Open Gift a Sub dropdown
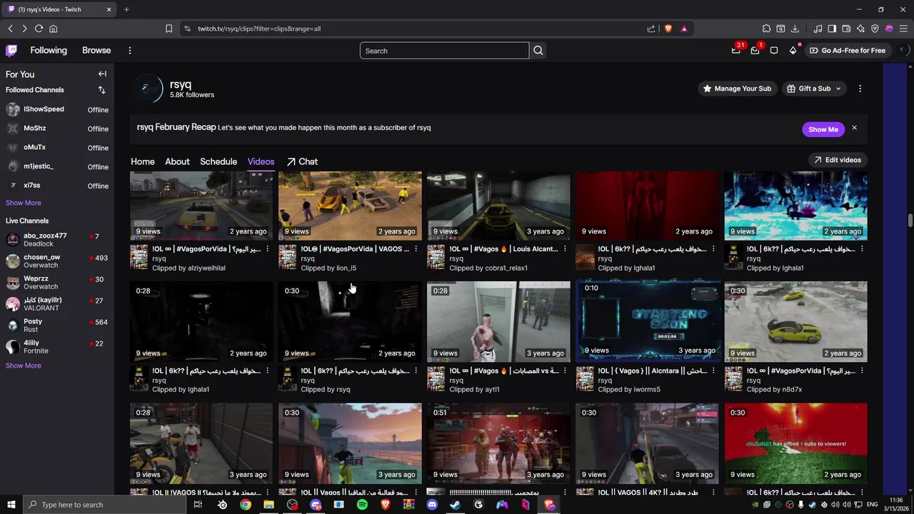The height and width of the screenshot is (514, 914). pyautogui.click(x=814, y=89)
